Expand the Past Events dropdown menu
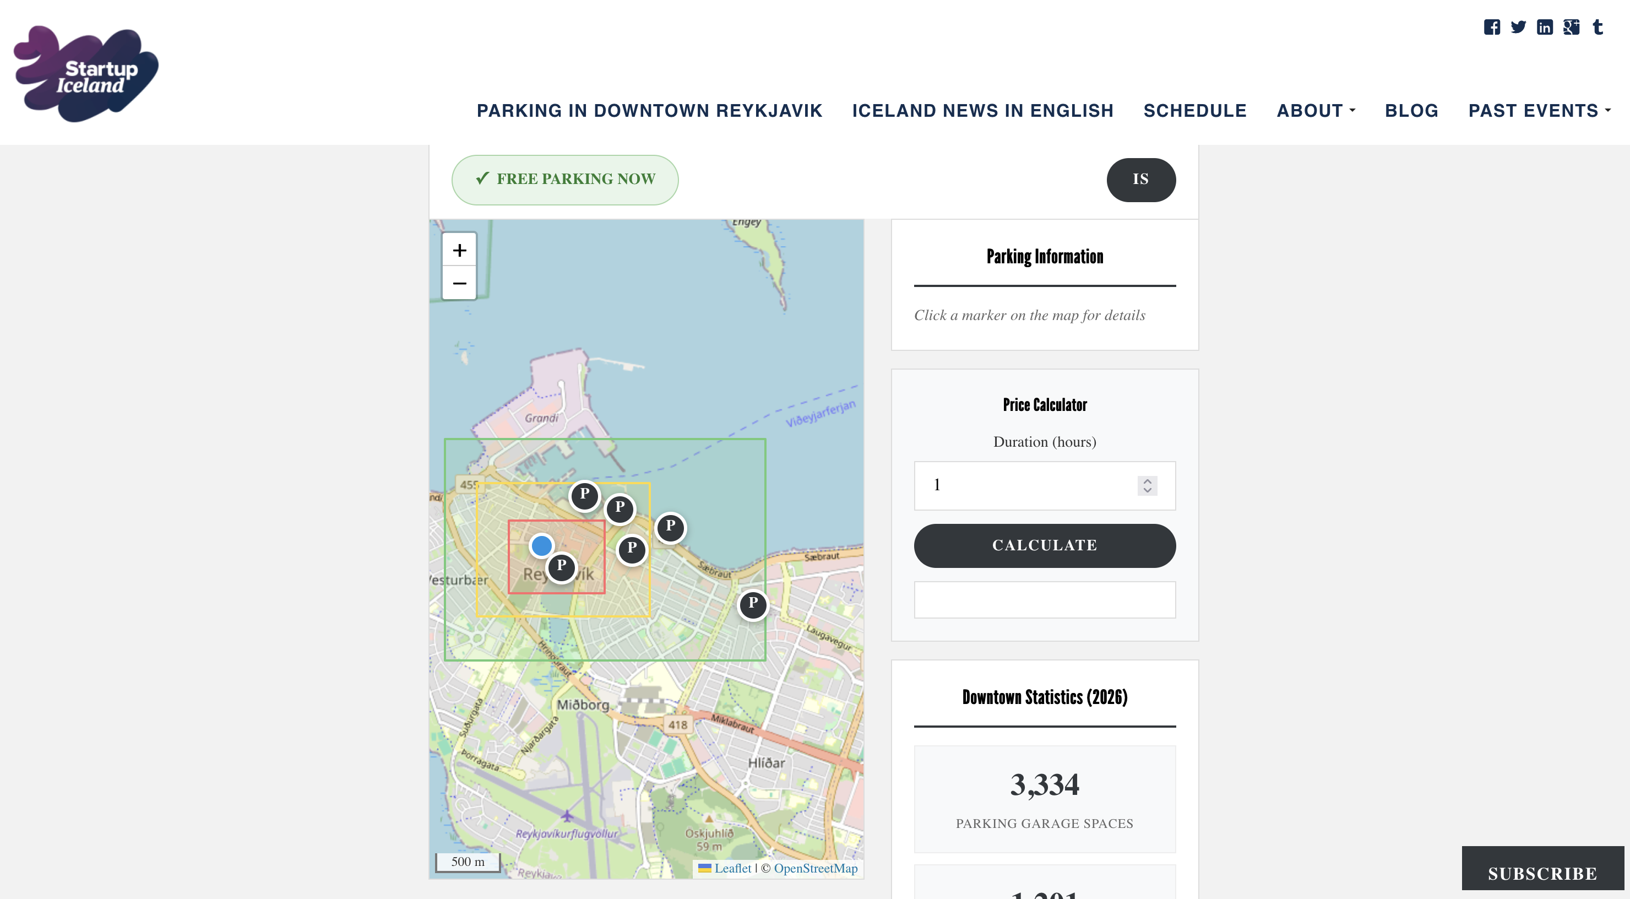The height and width of the screenshot is (899, 1630). pos(1539,111)
